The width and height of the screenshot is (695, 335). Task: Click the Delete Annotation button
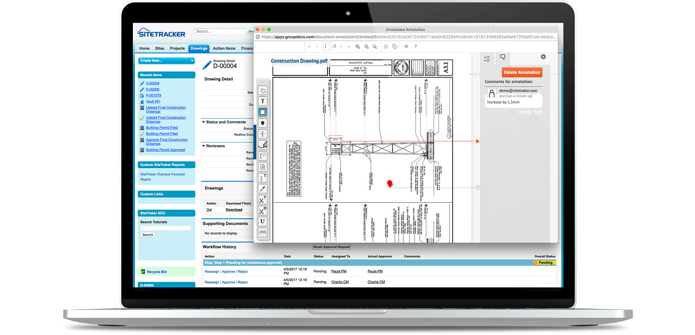click(522, 72)
